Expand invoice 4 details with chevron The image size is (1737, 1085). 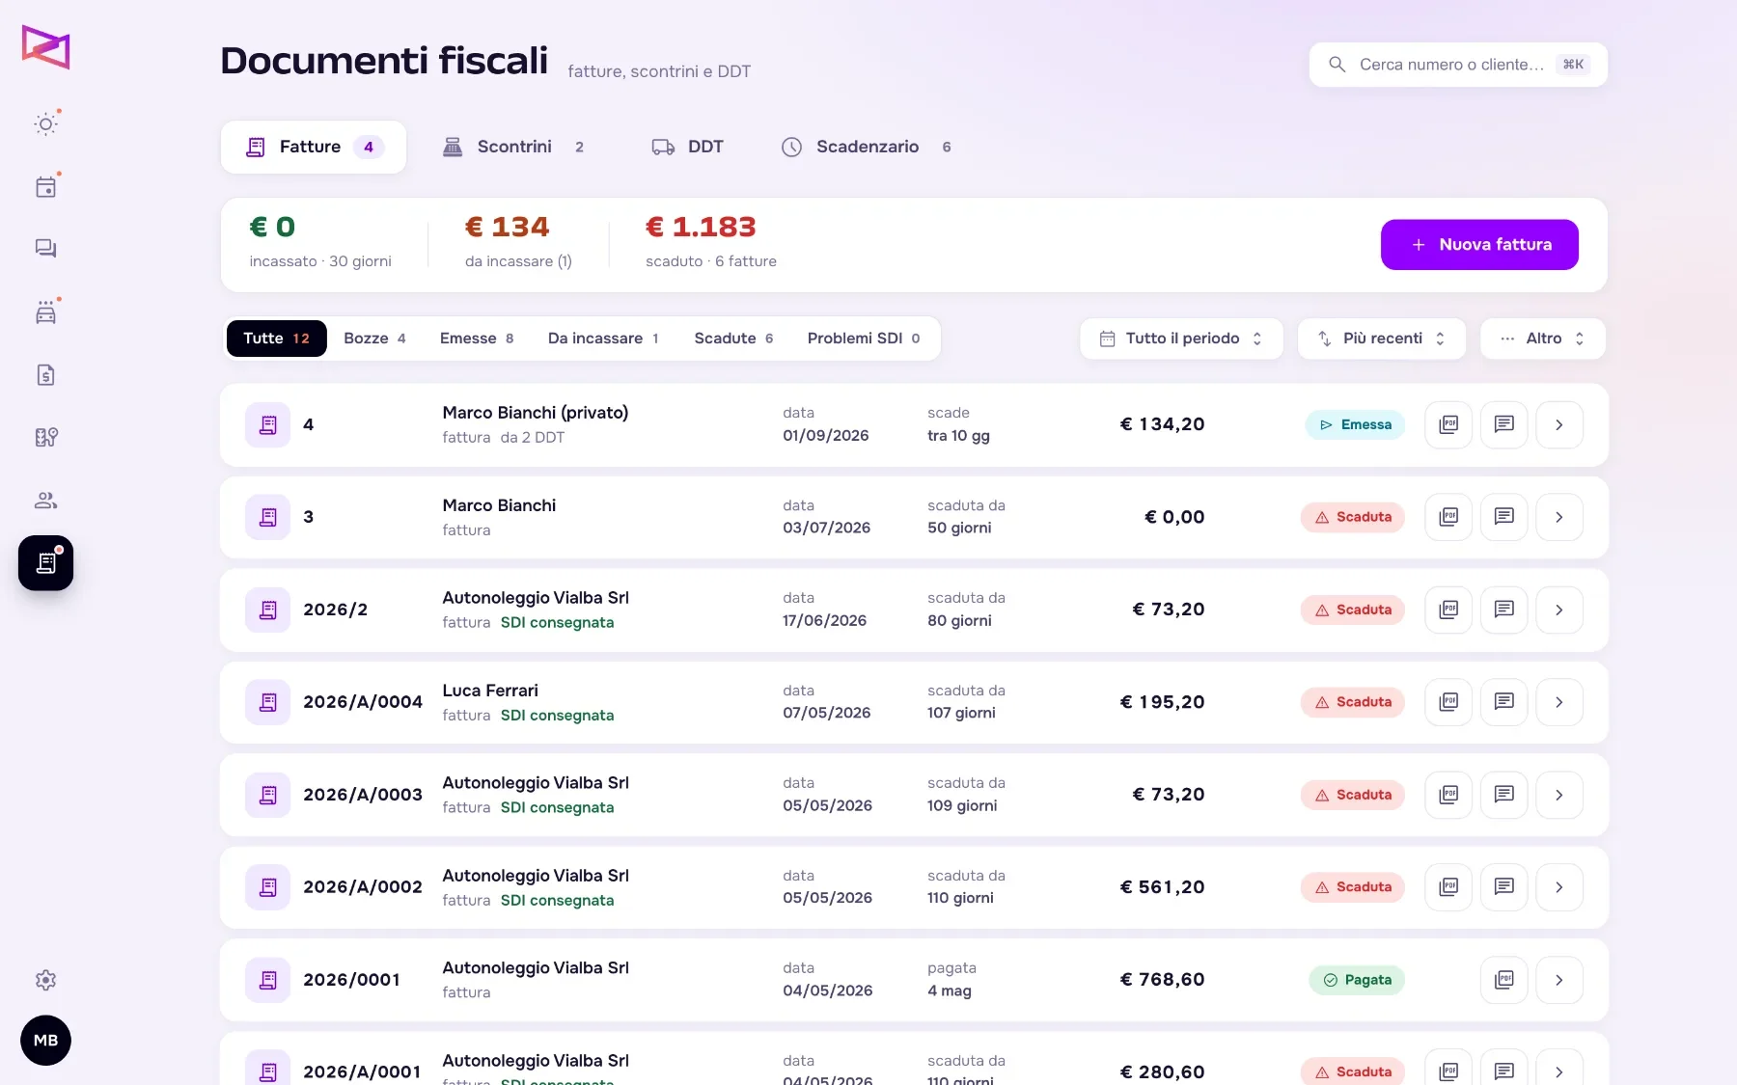(1559, 425)
